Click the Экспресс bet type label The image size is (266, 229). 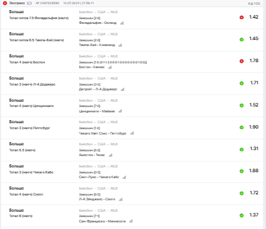[17, 3]
